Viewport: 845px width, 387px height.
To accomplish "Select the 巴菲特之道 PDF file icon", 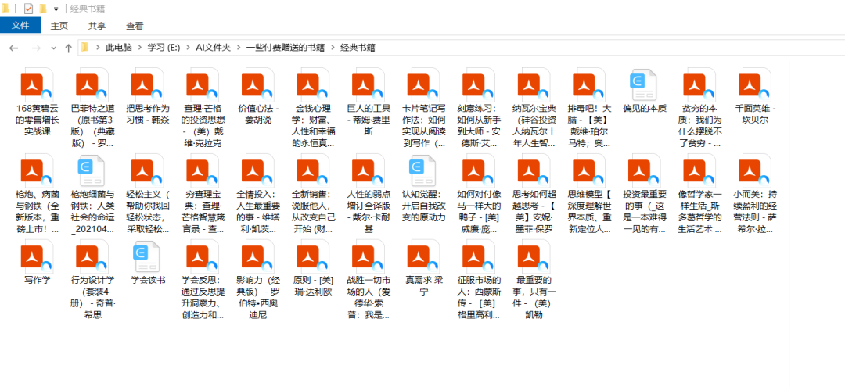I will (x=92, y=84).
